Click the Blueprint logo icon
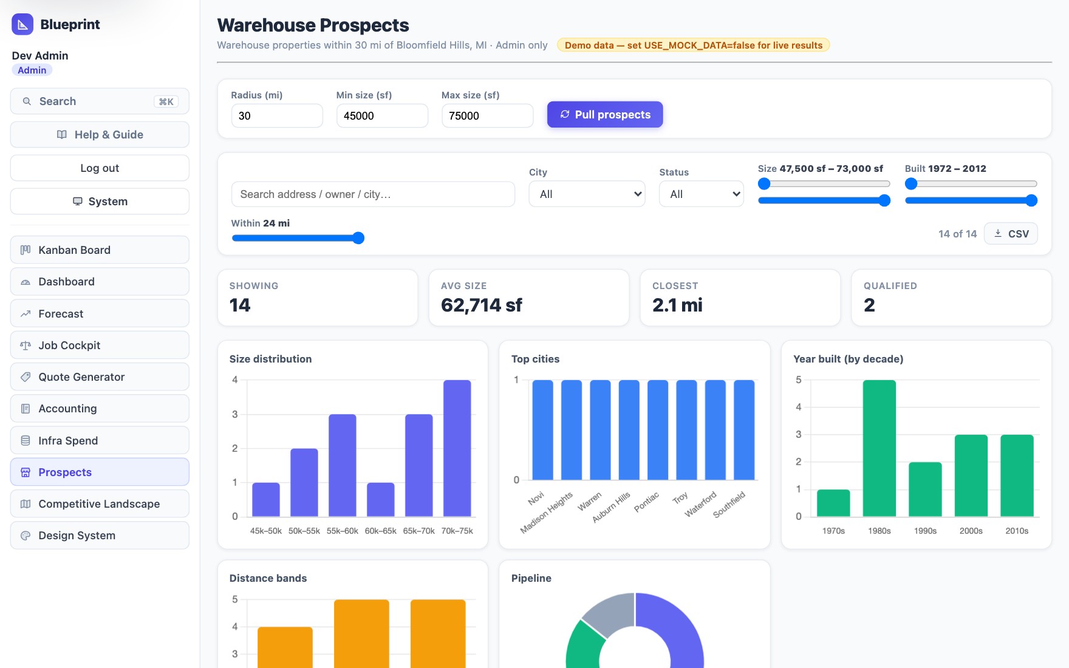 (22, 24)
